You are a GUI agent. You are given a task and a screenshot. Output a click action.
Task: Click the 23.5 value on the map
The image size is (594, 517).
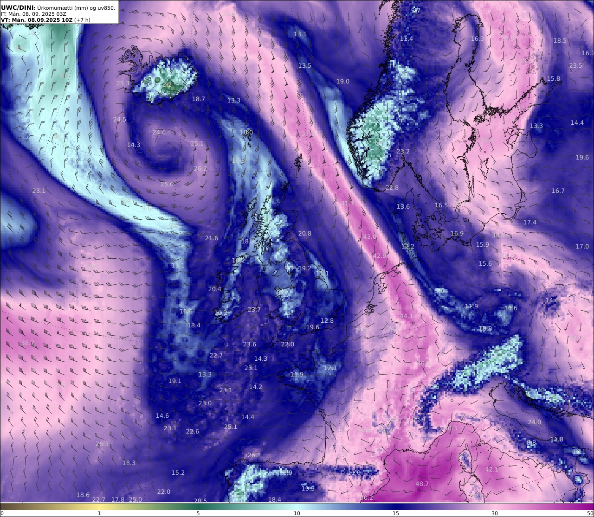[576, 65]
